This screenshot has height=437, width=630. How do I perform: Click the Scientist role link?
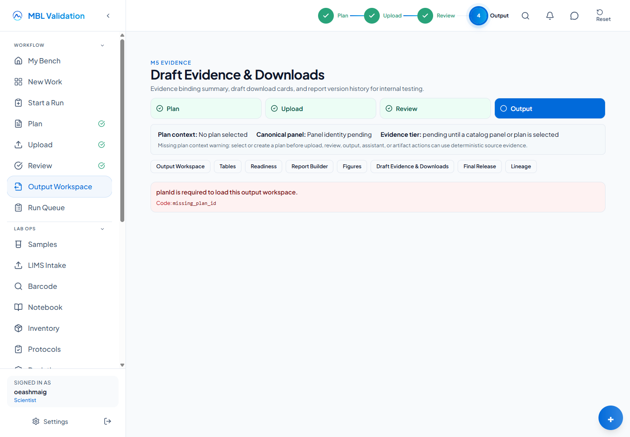pos(25,400)
